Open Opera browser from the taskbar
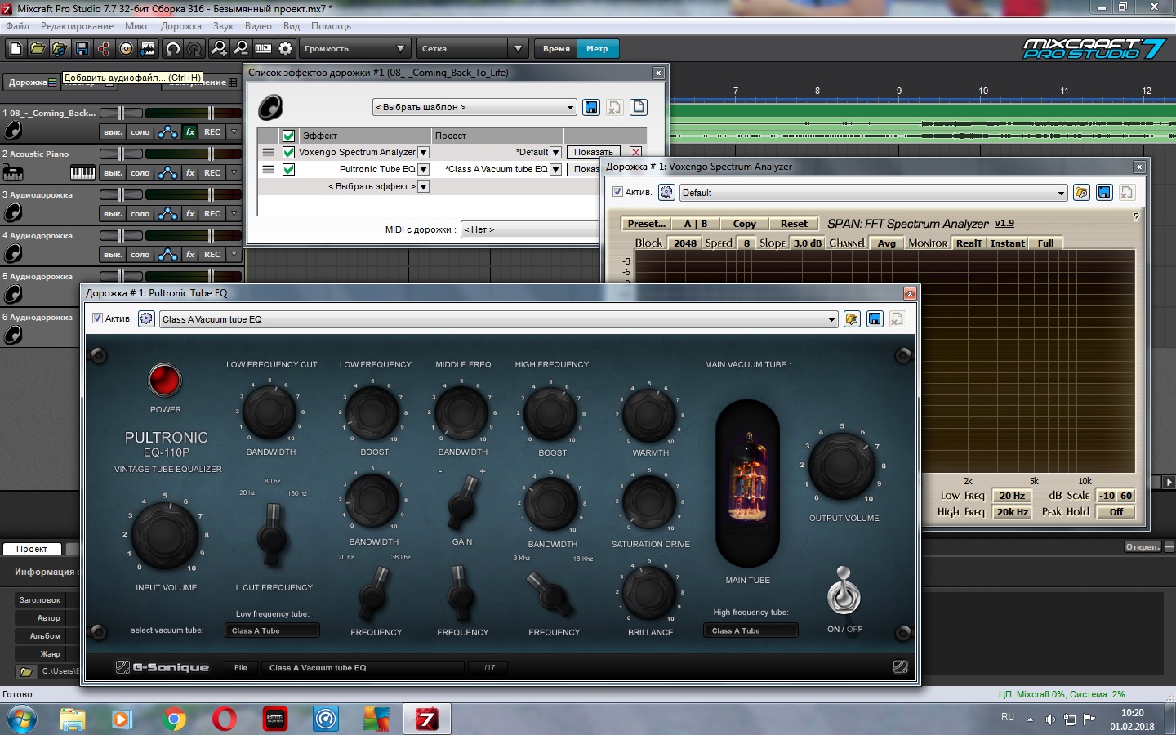The image size is (1176, 735). pyautogui.click(x=224, y=719)
